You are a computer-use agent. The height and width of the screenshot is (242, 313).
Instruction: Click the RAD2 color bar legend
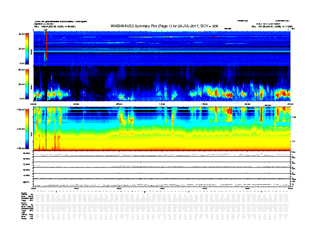27,49
